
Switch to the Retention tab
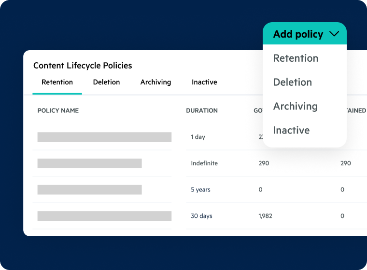57,82
